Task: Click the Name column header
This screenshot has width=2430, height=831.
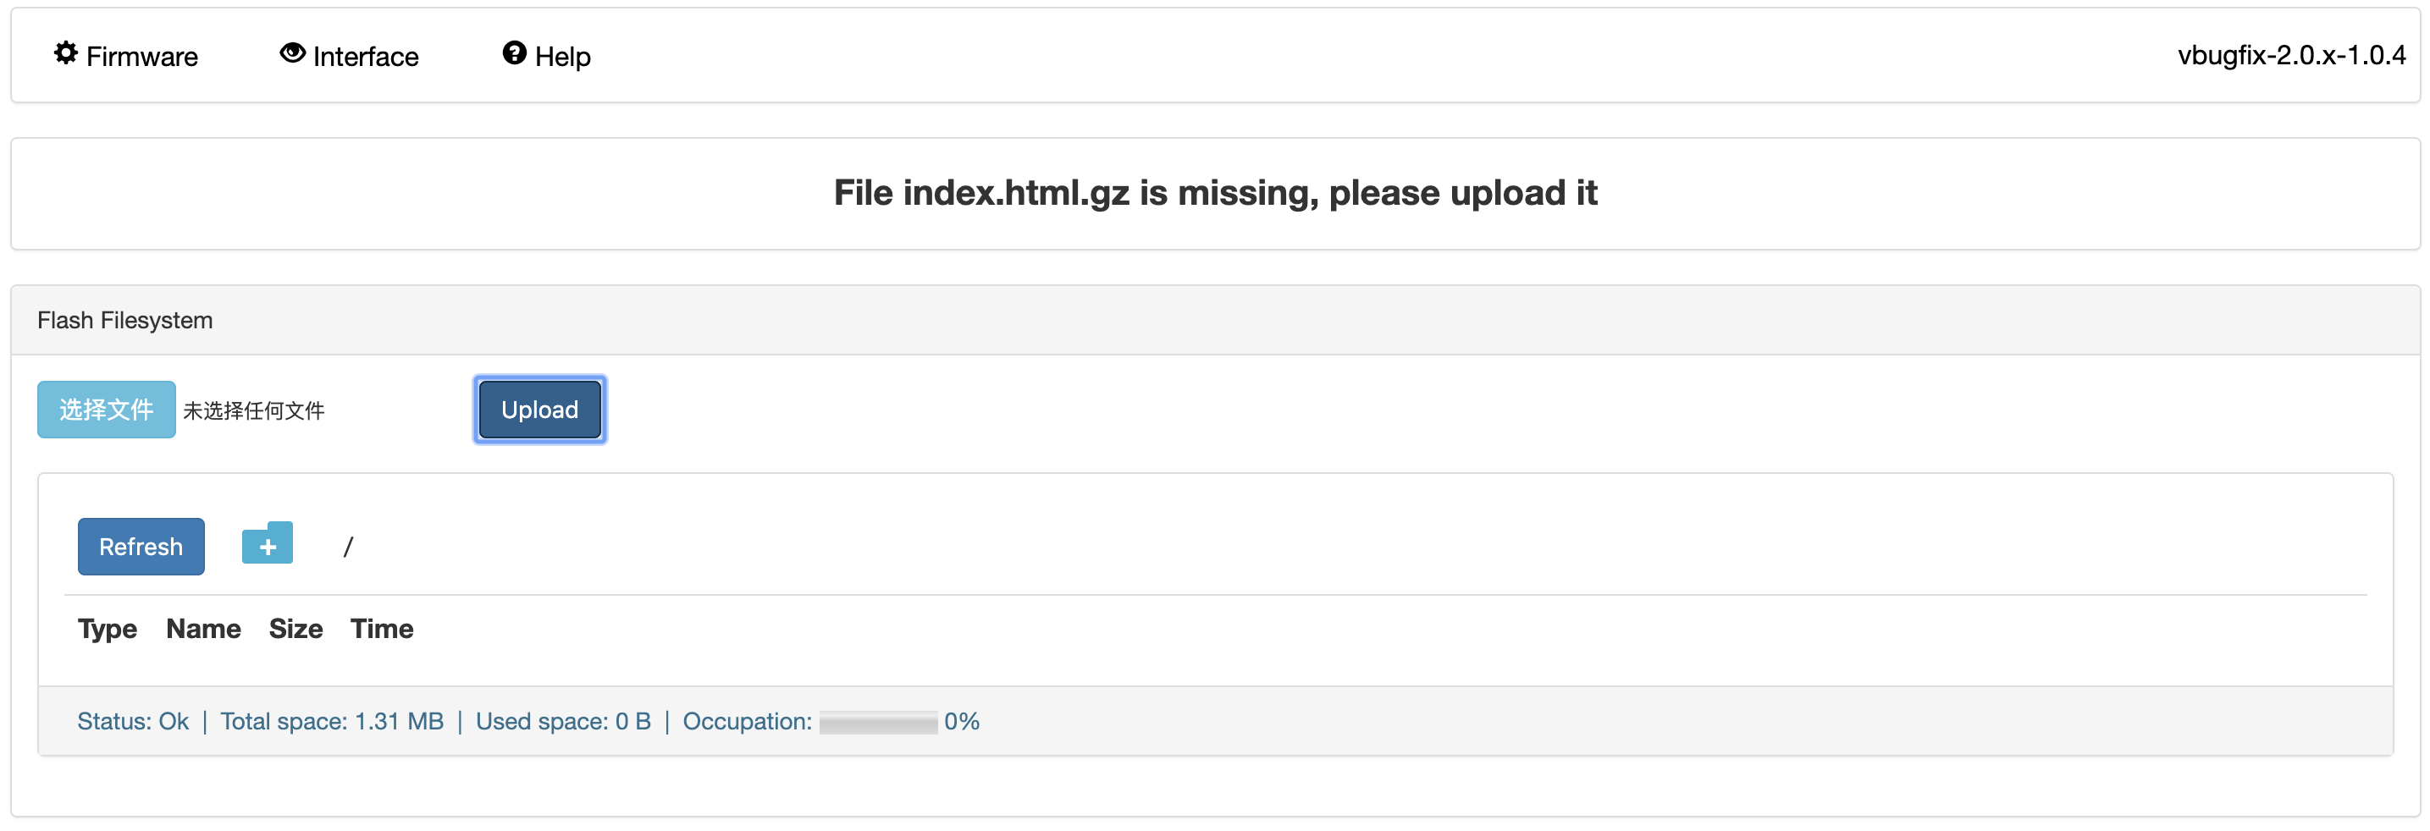Action: pyautogui.click(x=203, y=628)
